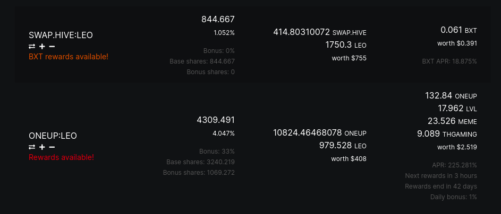Screen dimensions: 501x214
Task: Select the 4309.491 shares value
Action: [x=216, y=120]
